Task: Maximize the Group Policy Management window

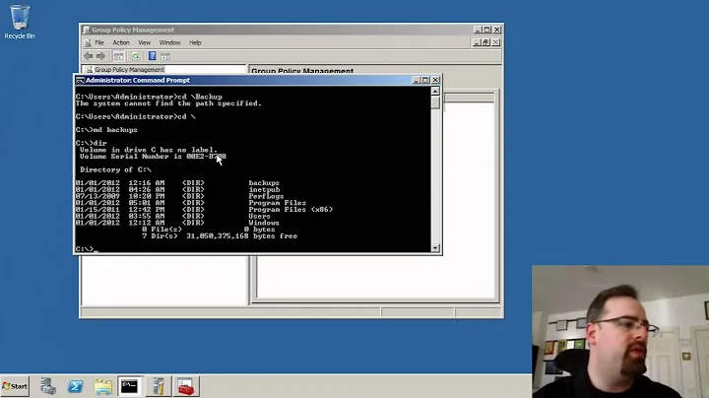Action: point(487,30)
